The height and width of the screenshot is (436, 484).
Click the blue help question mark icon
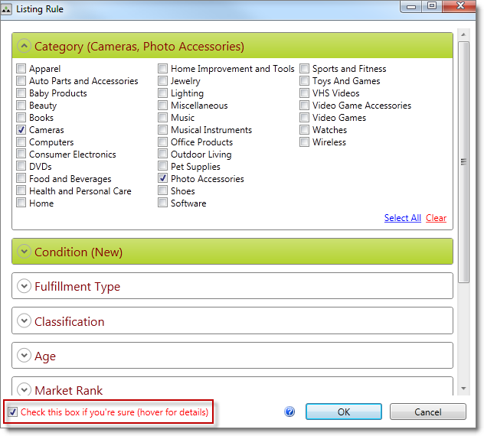pyautogui.click(x=289, y=412)
